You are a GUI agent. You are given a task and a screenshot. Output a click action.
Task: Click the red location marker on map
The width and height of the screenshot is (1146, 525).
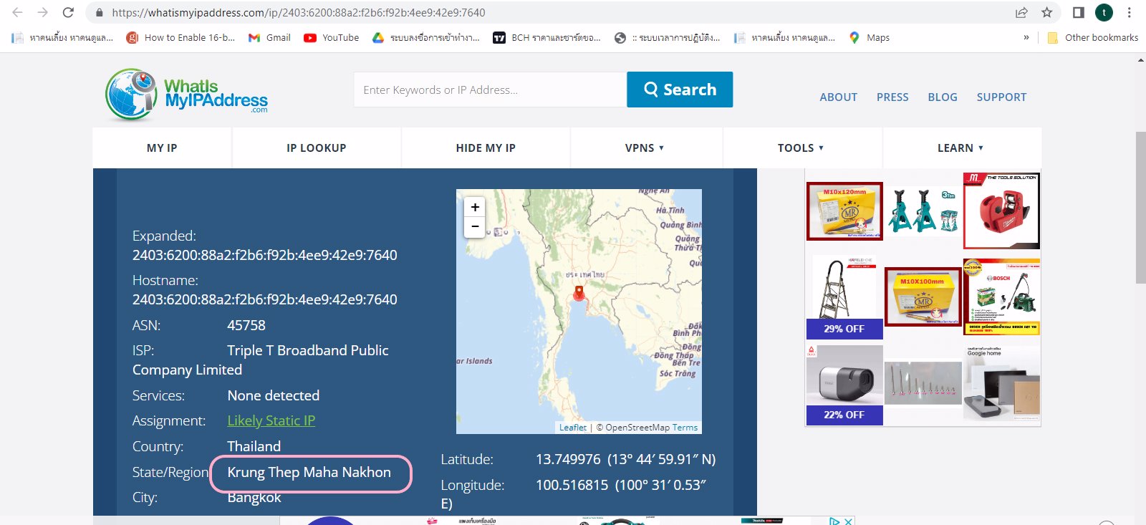(579, 292)
